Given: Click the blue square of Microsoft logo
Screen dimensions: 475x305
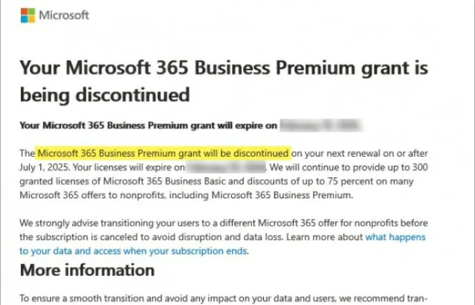Looking at the screenshot, I should point(24,19).
